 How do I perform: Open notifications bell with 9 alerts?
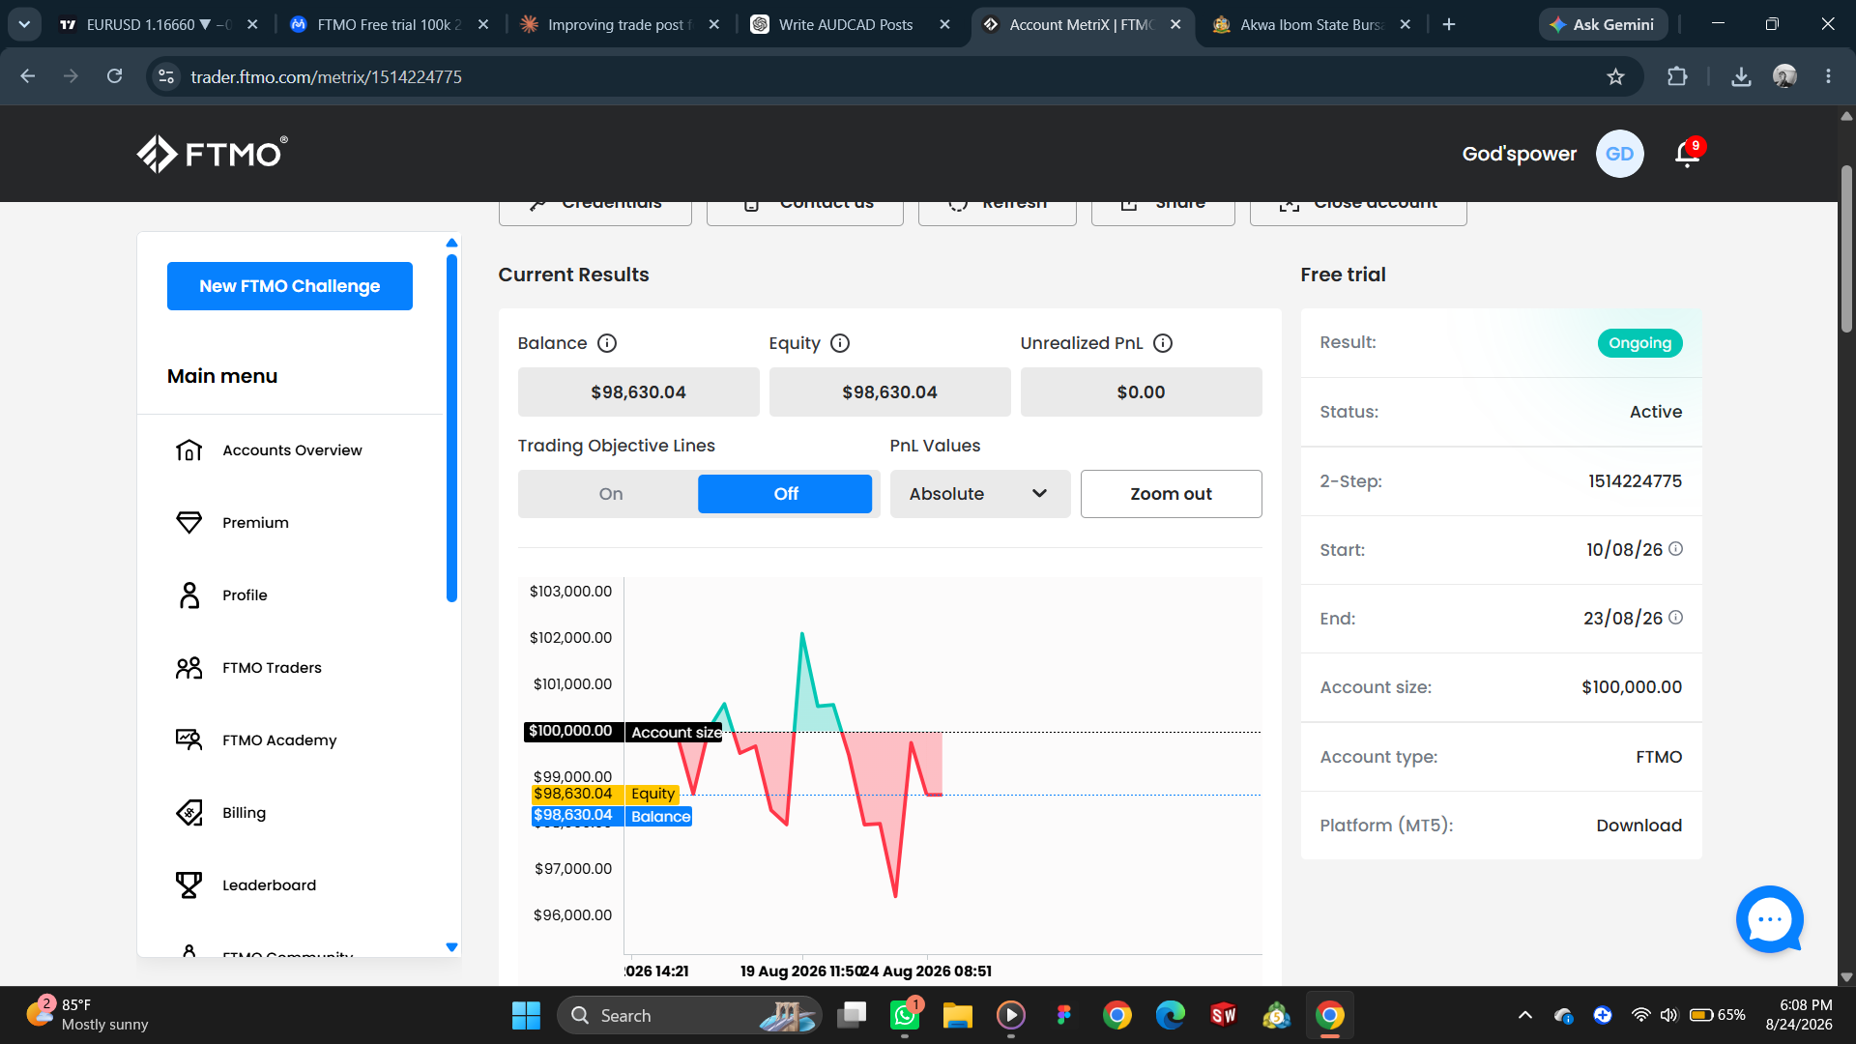tap(1689, 153)
